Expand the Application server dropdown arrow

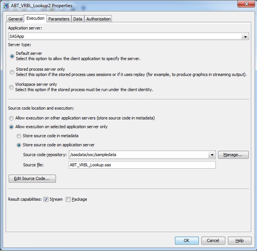pyautogui.click(x=245, y=36)
